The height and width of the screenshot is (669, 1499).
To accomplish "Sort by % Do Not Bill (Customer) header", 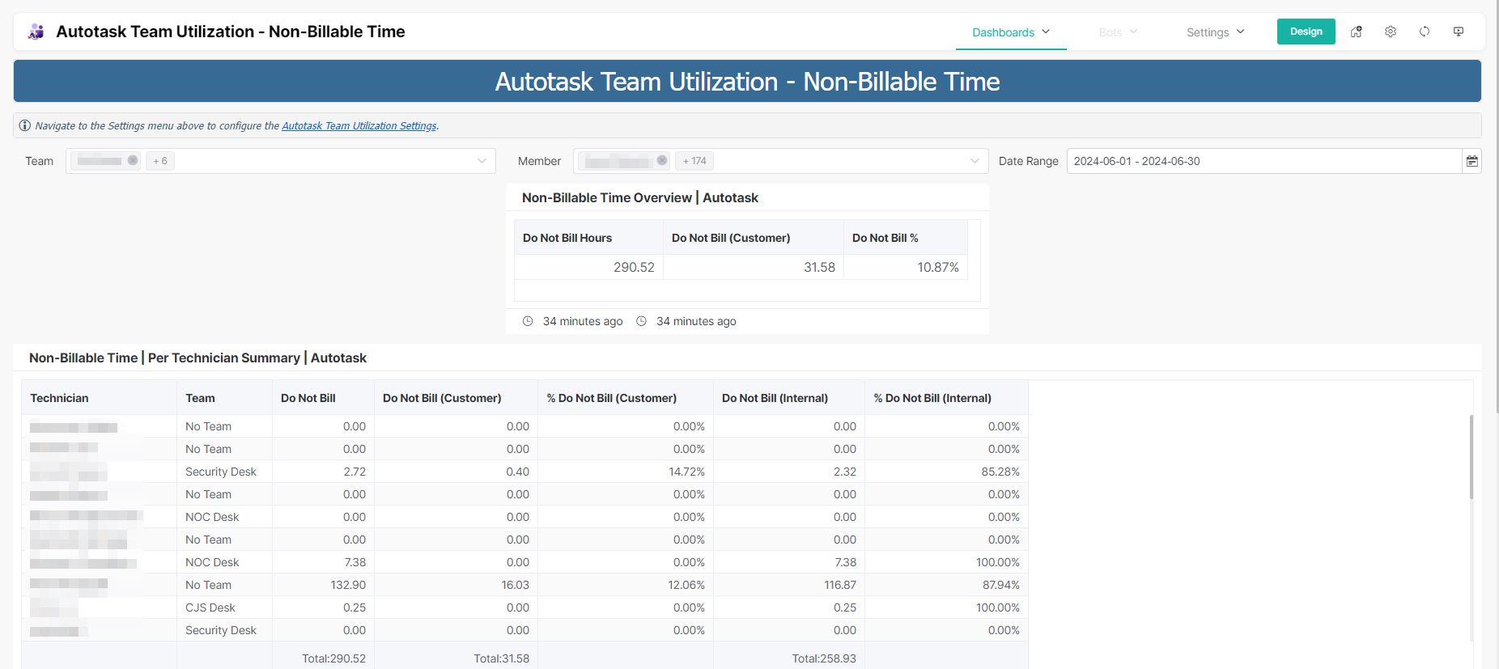I will (x=626, y=398).
